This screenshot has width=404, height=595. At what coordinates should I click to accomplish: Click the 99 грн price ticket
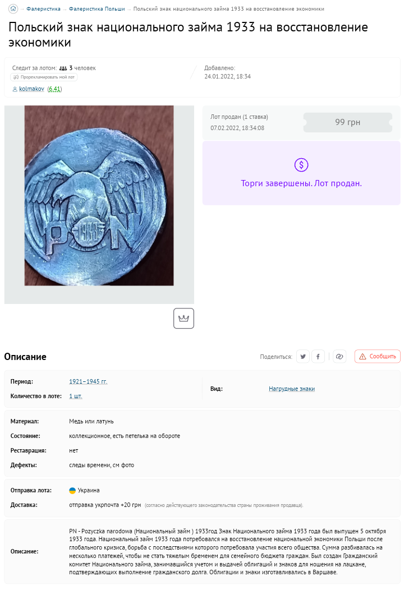(347, 122)
